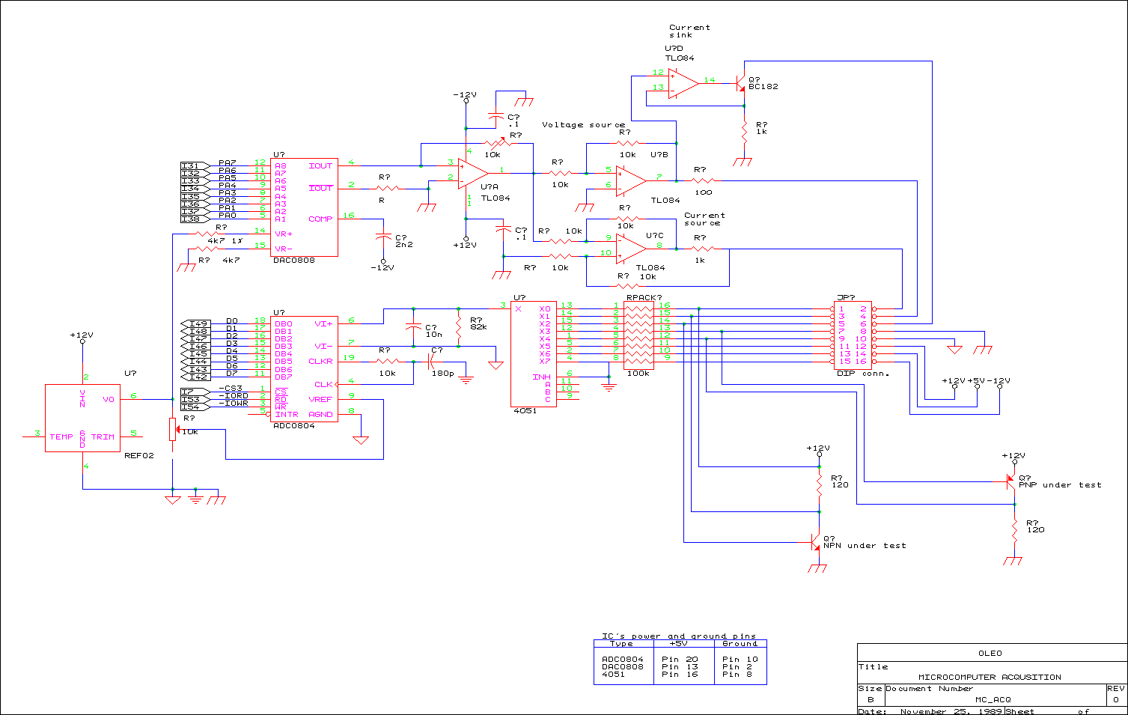
Task: Click the 180p capacitor symbol
Action: coord(431,362)
